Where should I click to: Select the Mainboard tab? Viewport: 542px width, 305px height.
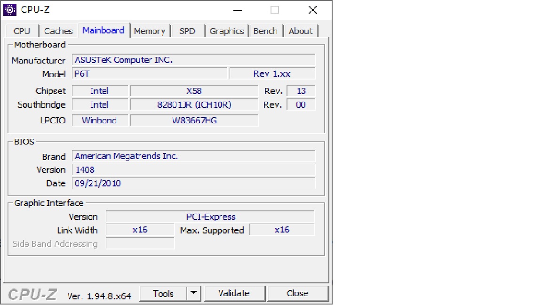click(104, 31)
